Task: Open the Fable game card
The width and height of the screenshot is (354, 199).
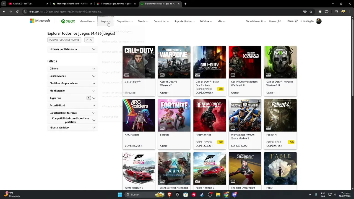Action: [280, 171]
